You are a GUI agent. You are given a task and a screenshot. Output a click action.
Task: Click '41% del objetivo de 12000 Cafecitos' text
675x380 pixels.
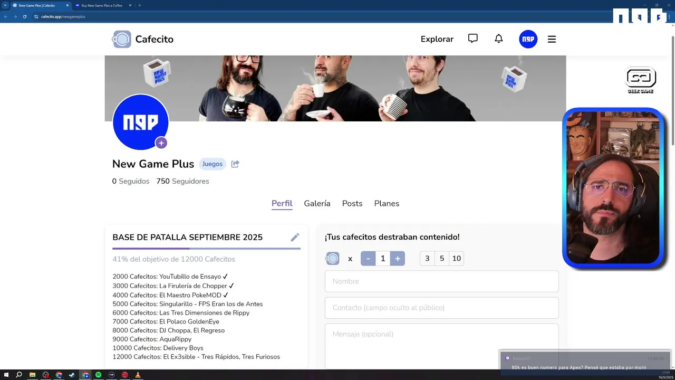click(x=173, y=259)
